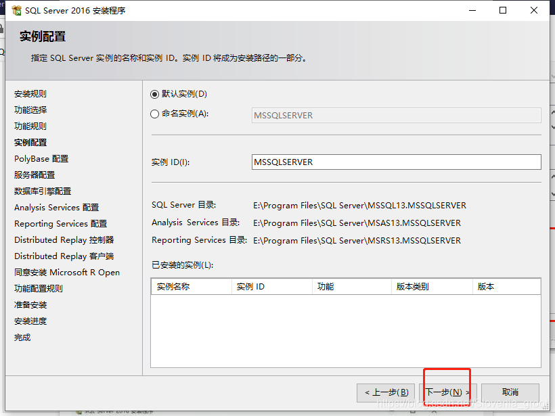Maximize the installer window

click(x=503, y=10)
